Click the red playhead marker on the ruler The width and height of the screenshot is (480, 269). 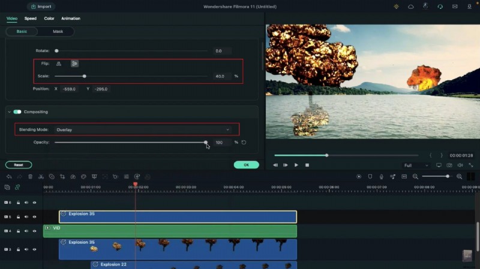136,185
